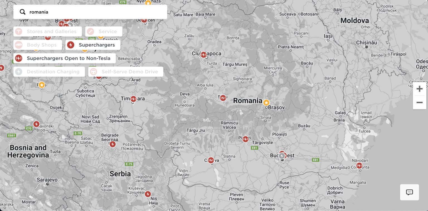Select the Belgrade supercharger pin
428x211 pixels.
[112, 144]
